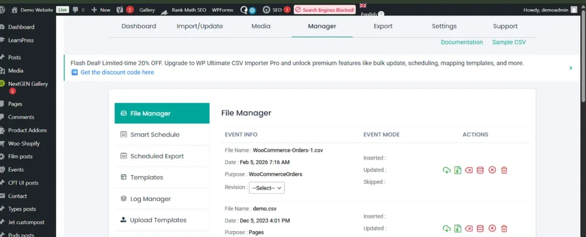Open the Export tab
586x237 pixels.
tap(383, 26)
